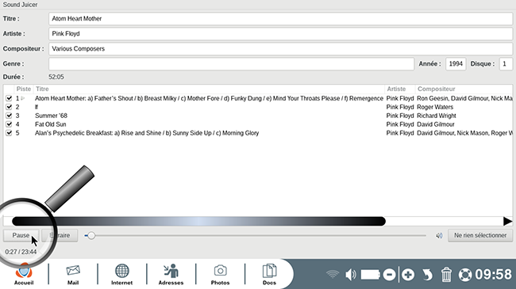Screen dimensions: 516x289
Task: Open the Accueil home icon
Action: 24,274
